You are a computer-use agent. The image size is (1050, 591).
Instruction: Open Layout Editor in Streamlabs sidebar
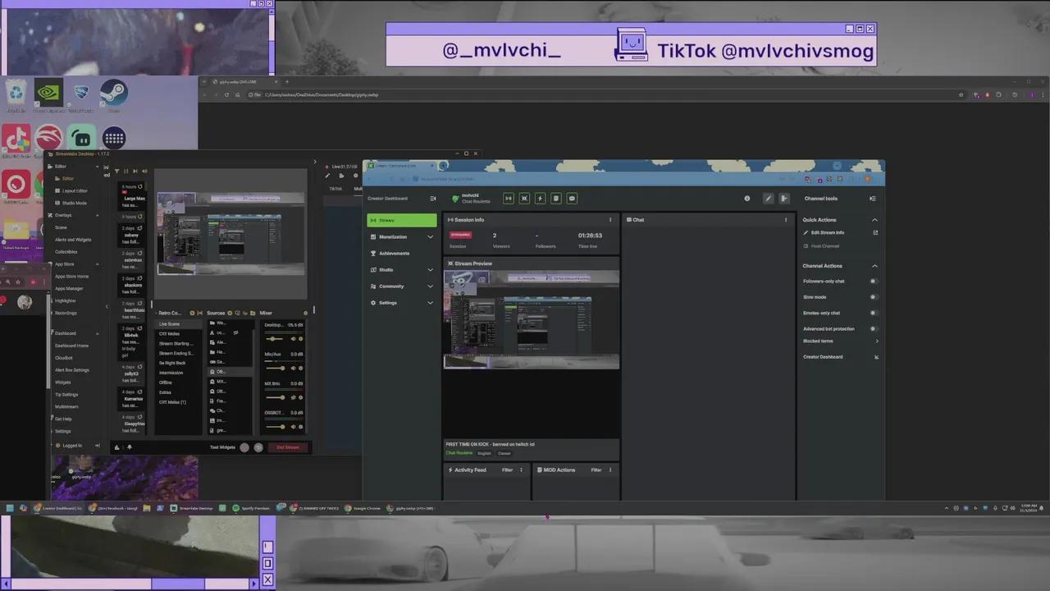75,190
